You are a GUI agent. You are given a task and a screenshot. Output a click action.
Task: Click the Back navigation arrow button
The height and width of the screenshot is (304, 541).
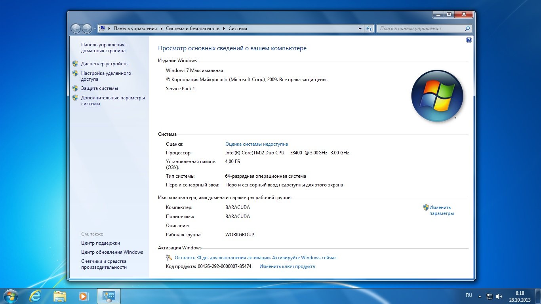tap(76, 28)
